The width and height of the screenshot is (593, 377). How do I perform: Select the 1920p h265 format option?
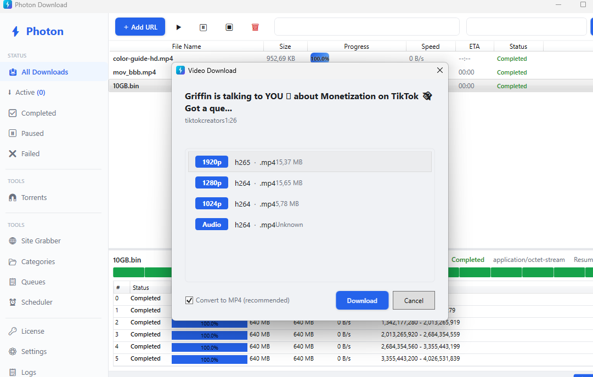click(310, 162)
